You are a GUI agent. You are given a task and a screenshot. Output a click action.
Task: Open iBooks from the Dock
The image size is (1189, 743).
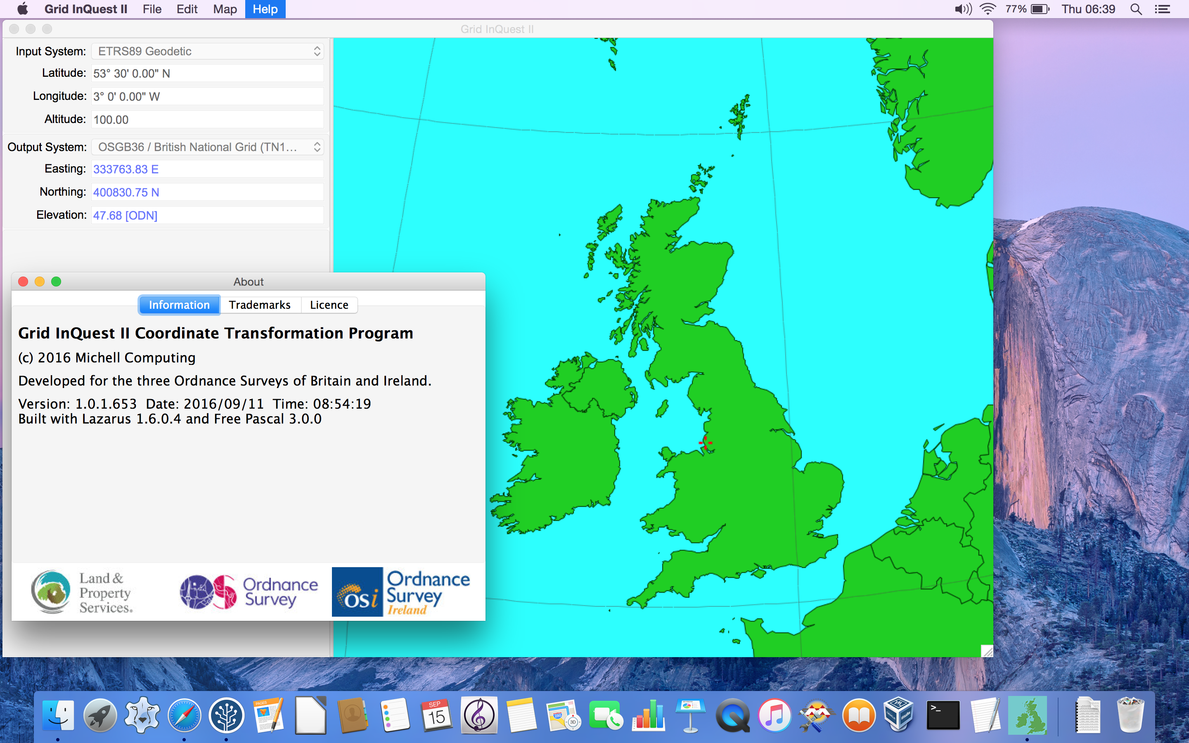coord(859,715)
